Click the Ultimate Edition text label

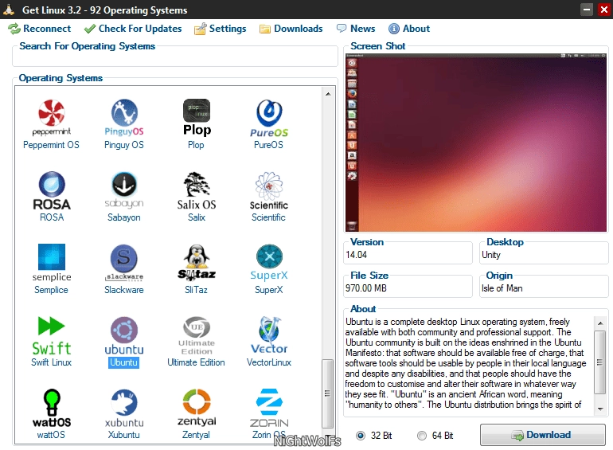[x=197, y=362]
